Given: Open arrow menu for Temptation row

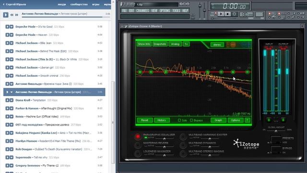Looking at the screenshot, I should 12,100.
